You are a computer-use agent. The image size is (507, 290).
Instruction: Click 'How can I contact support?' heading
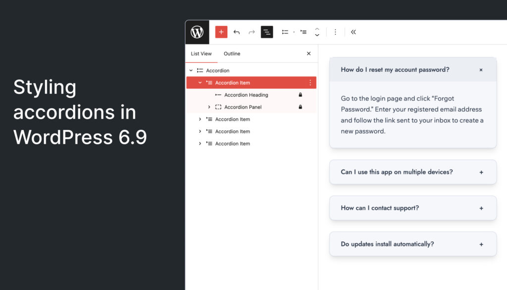(x=380, y=208)
